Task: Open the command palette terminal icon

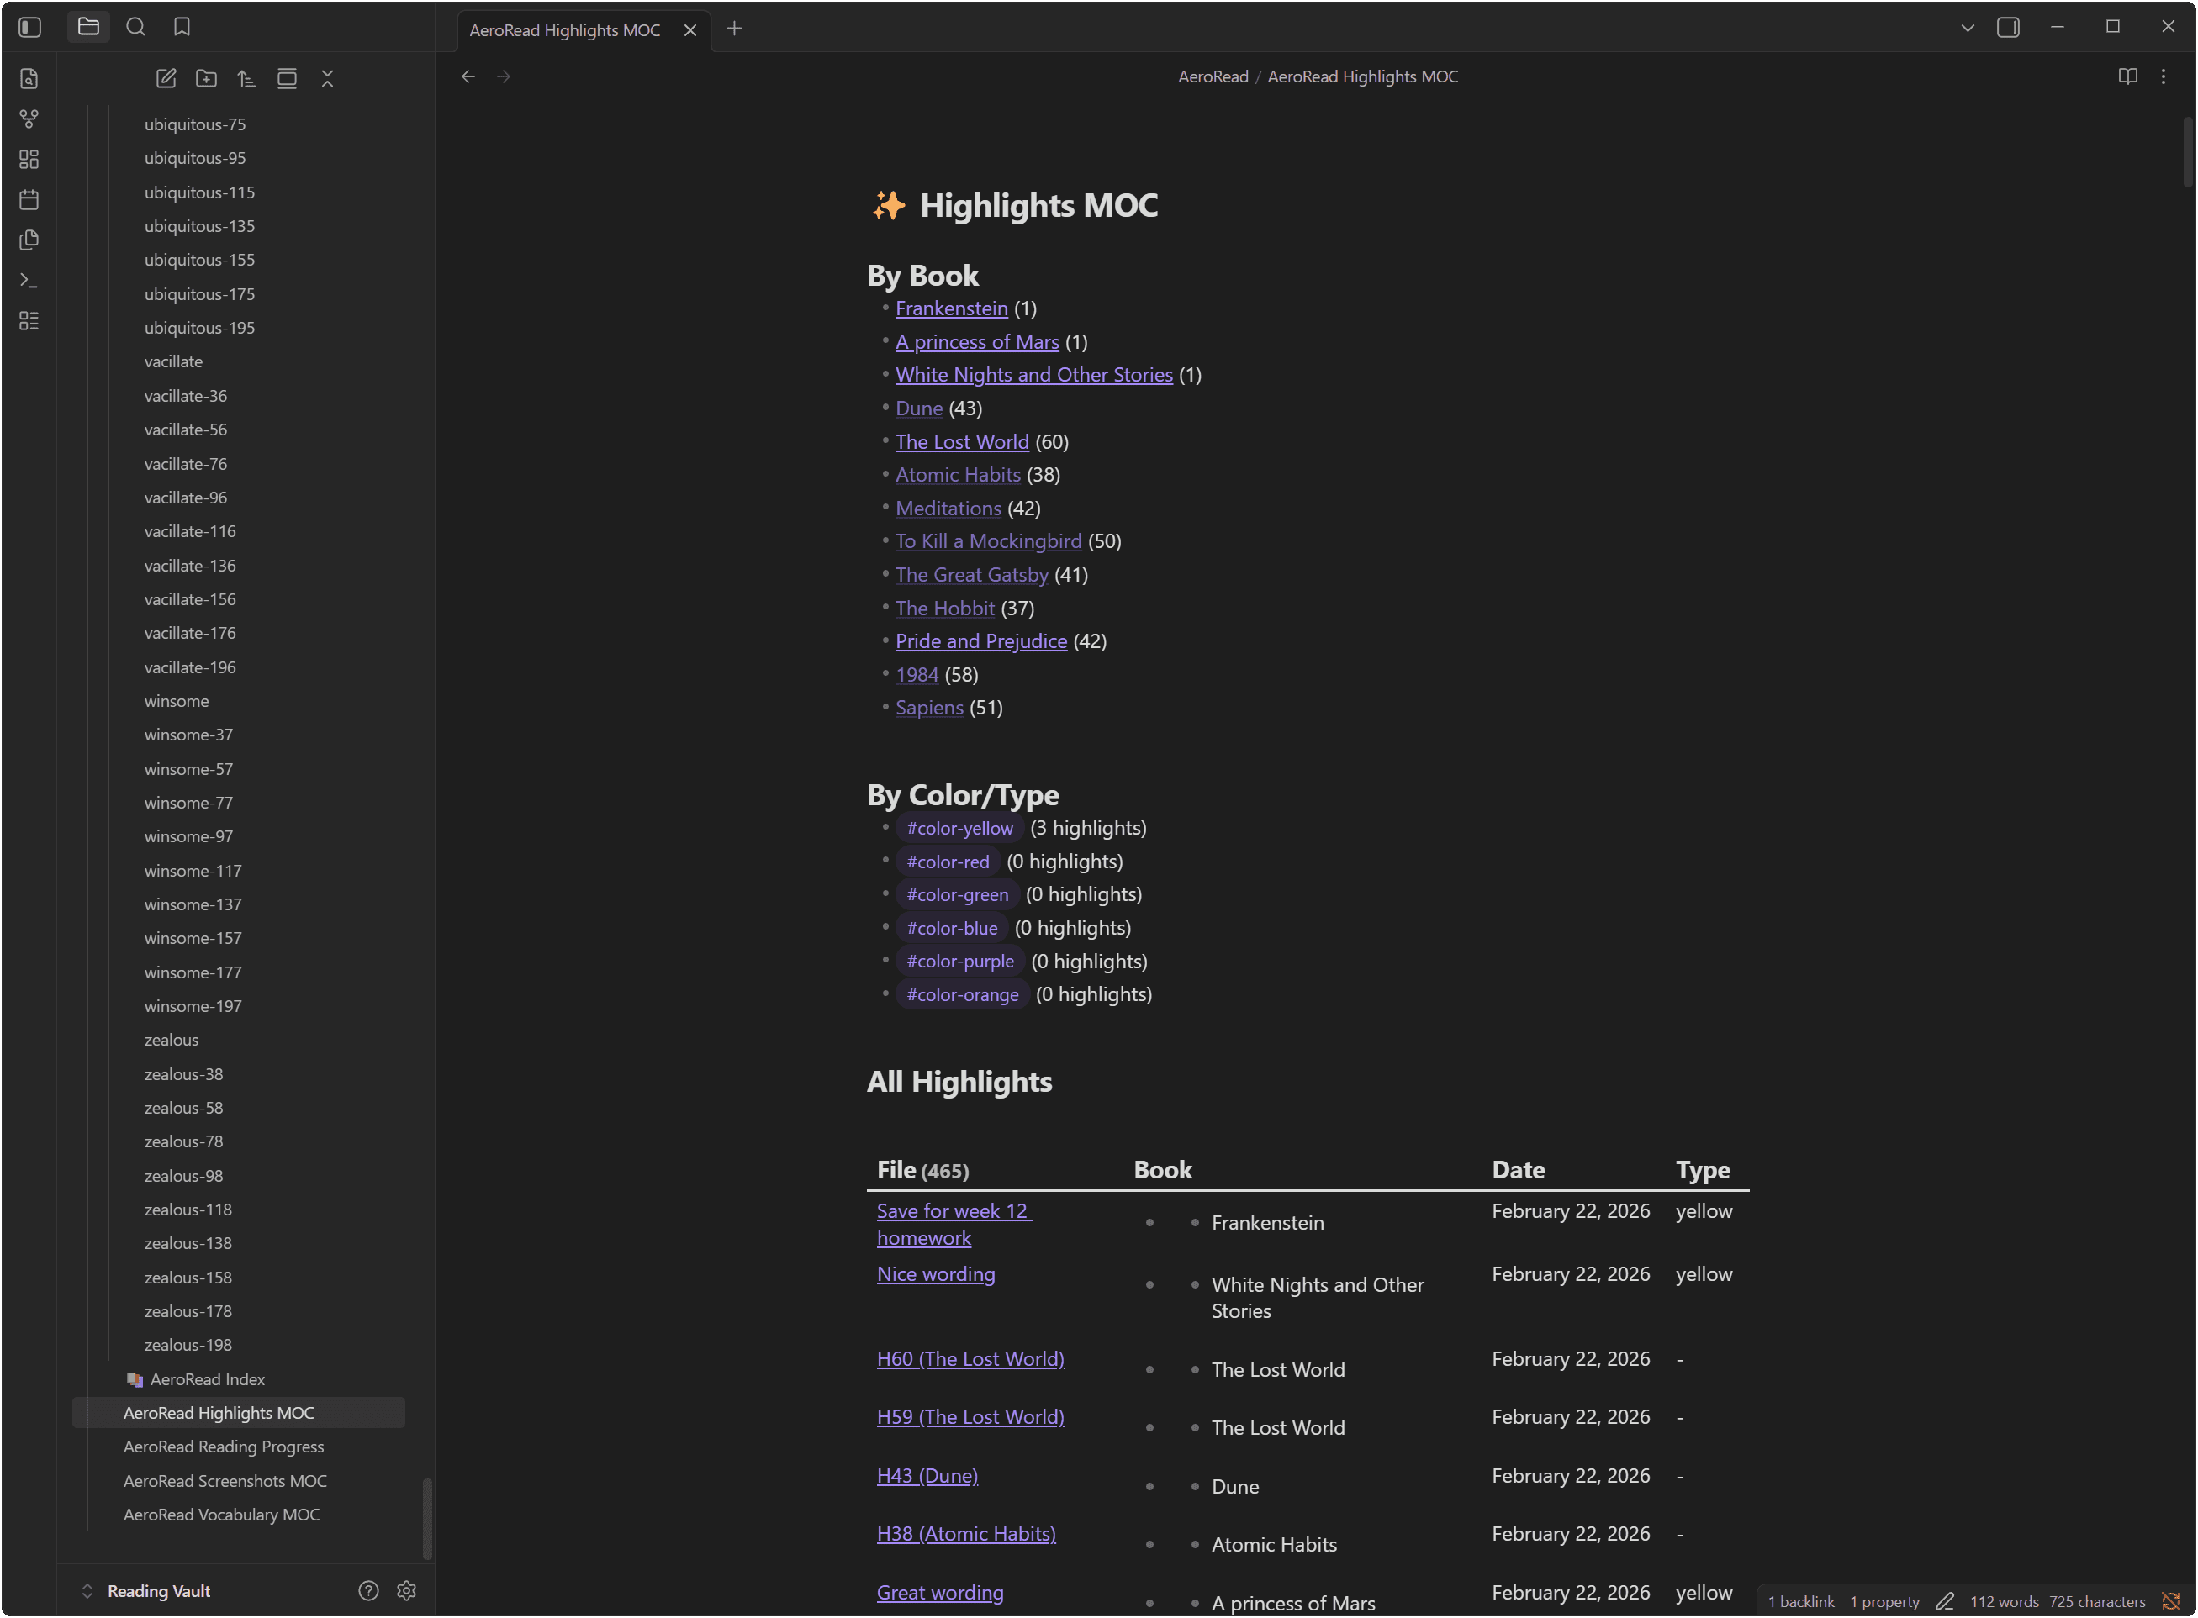Action: [x=29, y=280]
